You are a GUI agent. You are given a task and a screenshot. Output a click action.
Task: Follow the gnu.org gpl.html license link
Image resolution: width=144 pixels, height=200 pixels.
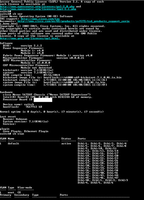[x=30, y=38]
